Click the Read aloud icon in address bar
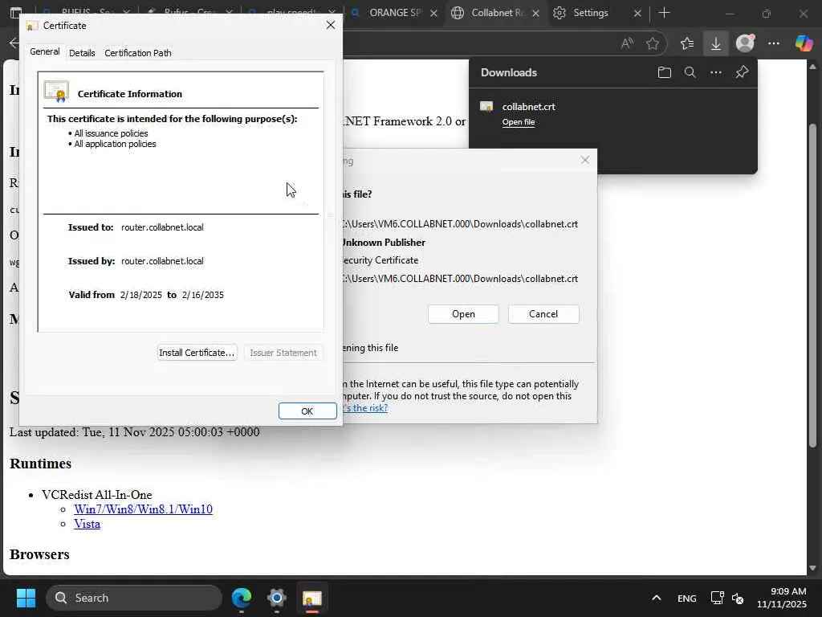Image resolution: width=822 pixels, height=617 pixels. [627, 43]
